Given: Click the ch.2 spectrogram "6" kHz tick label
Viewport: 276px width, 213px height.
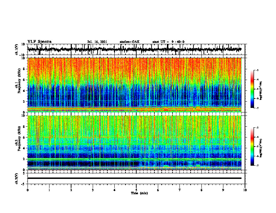Looking at the screenshot, I should pyautogui.click(x=24, y=137).
